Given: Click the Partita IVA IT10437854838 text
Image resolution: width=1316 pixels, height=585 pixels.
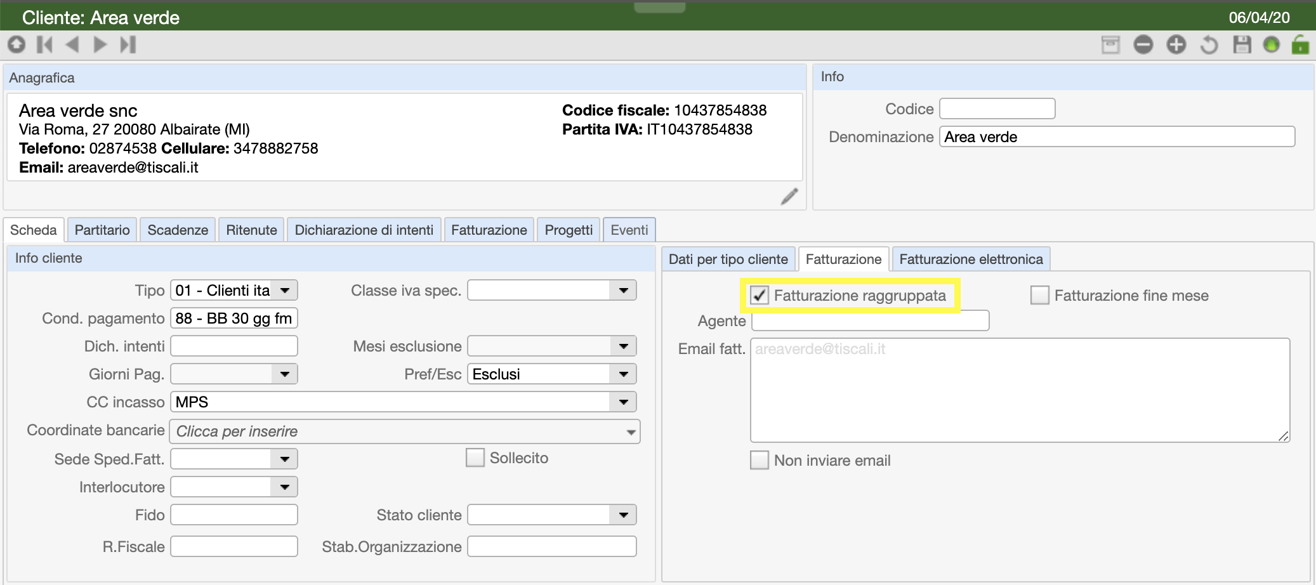Looking at the screenshot, I should coord(657,129).
